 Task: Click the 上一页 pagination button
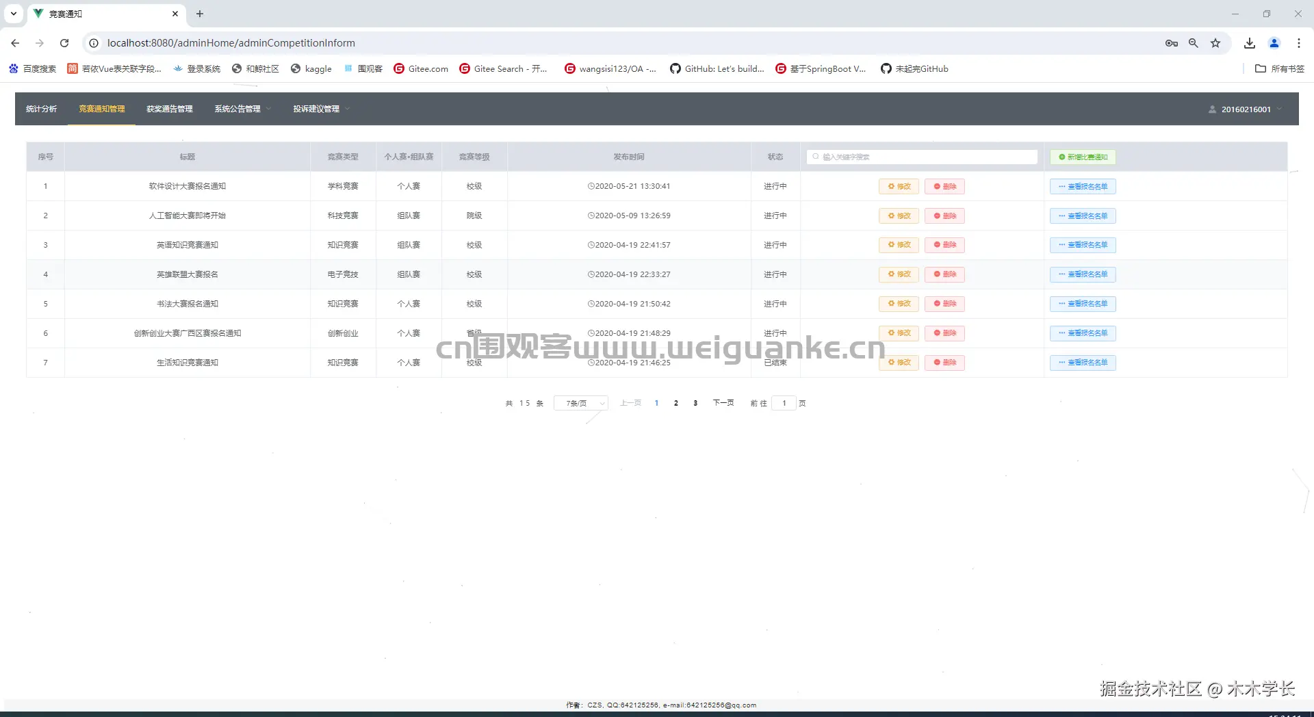click(x=630, y=403)
